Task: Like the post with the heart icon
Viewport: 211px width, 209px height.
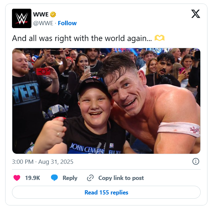Action: click(17, 178)
